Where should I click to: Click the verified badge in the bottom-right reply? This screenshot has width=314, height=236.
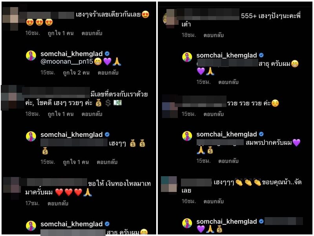[261, 221]
